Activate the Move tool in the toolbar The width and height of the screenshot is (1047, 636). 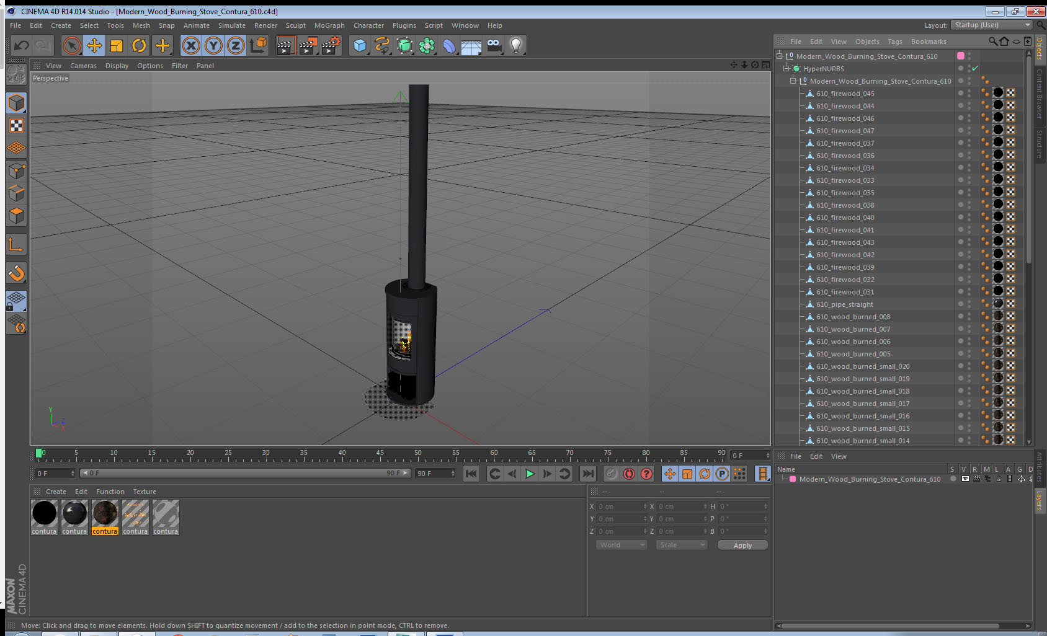[94, 45]
